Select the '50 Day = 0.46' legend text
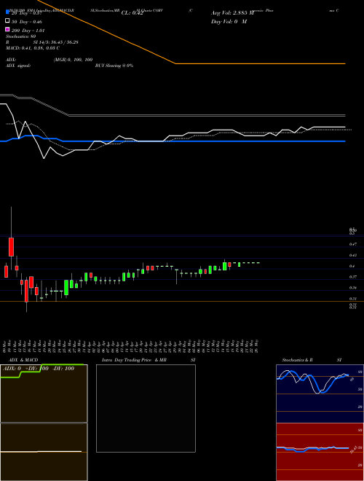This screenshot has height=481, width=364. (x=27, y=22)
